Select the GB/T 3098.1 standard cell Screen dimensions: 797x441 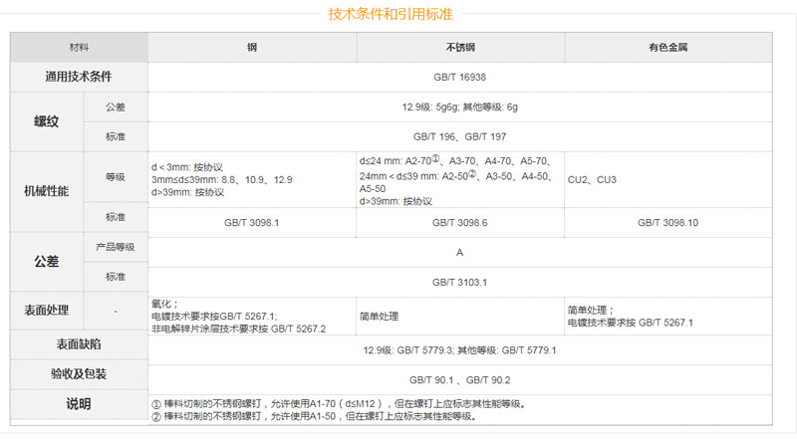(x=252, y=222)
